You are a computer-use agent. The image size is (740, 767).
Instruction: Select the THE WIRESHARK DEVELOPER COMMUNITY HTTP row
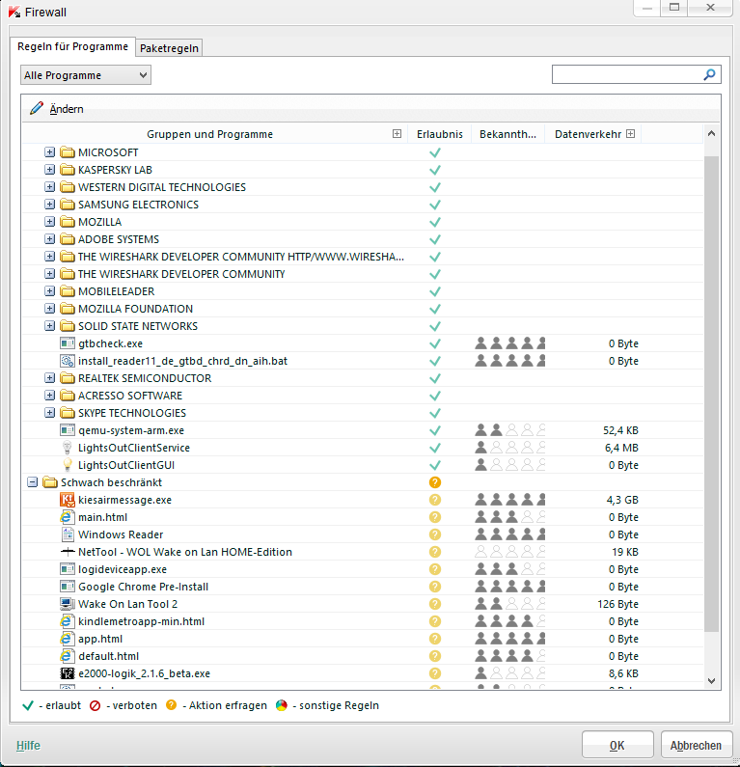pyautogui.click(x=363, y=257)
